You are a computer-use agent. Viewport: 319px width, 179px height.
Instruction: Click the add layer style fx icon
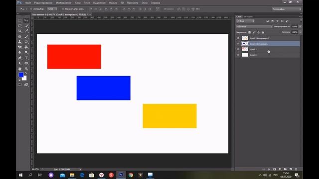click(269, 169)
